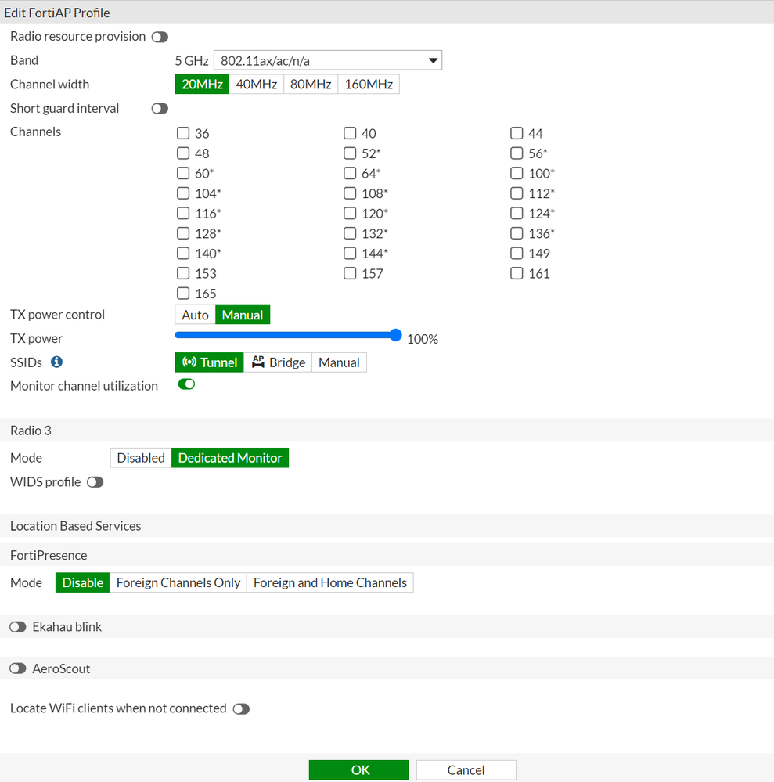Check channel 128* checkbox

(183, 233)
